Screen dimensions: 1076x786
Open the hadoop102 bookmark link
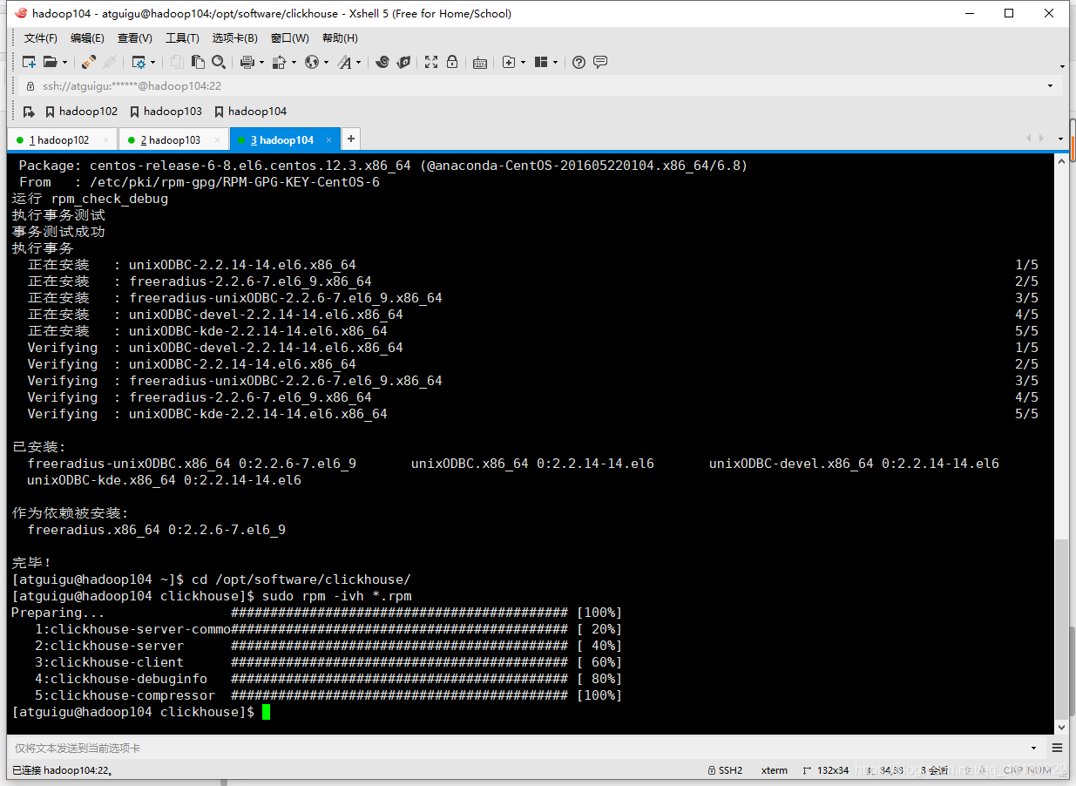pyautogui.click(x=81, y=112)
